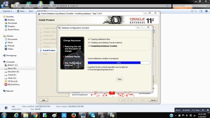The width and height of the screenshot is (210, 118).
Task: Open the change view dropdown
Action: click(196, 11)
